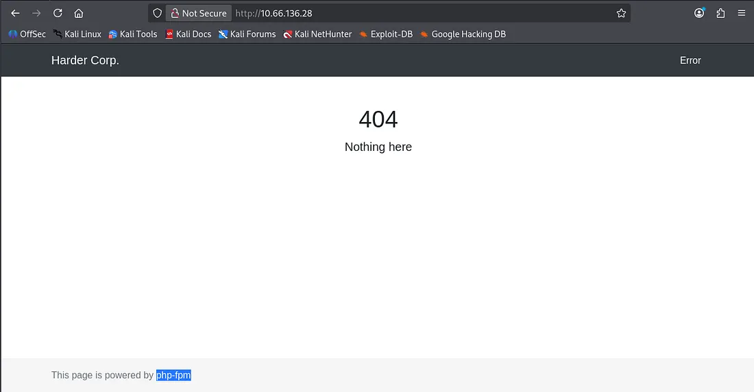Open the extensions puzzle icon
Viewport: 754px width, 392px height.
tap(720, 13)
